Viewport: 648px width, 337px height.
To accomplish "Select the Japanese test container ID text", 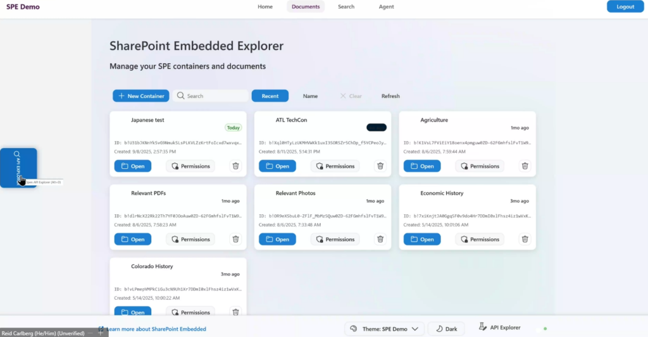I will (178, 143).
